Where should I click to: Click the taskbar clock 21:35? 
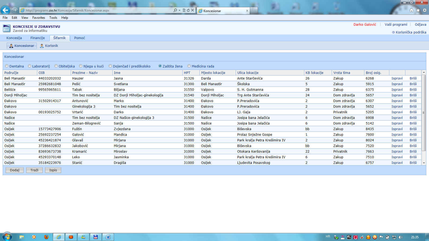pyautogui.click(x=415, y=237)
